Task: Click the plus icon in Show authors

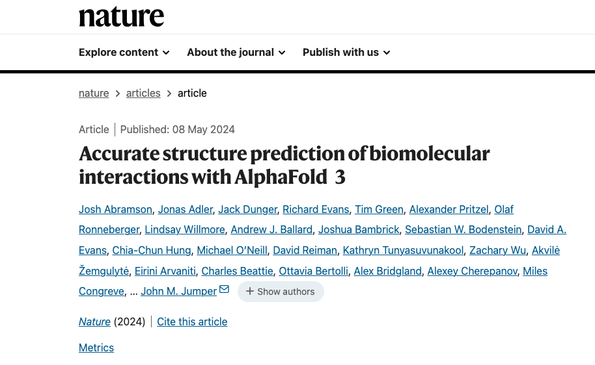Action: [x=250, y=292]
